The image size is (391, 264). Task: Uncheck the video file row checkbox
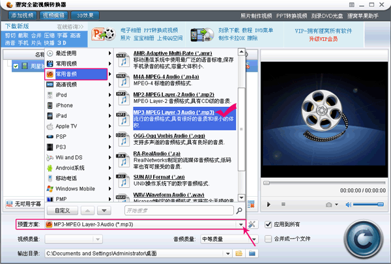[16, 66]
